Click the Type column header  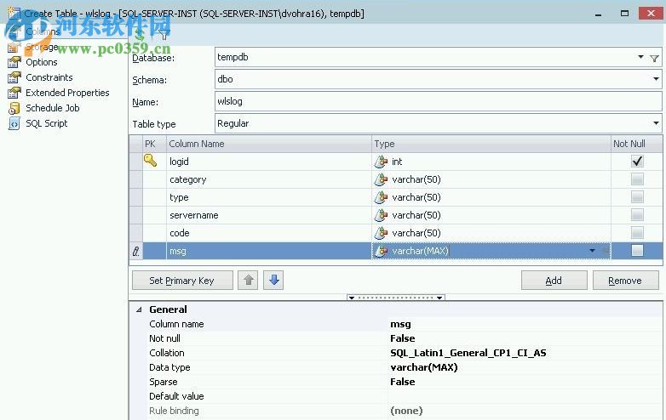[x=491, y=144]
